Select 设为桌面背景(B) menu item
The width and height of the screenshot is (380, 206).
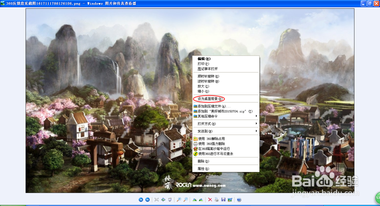pos(226,99)
